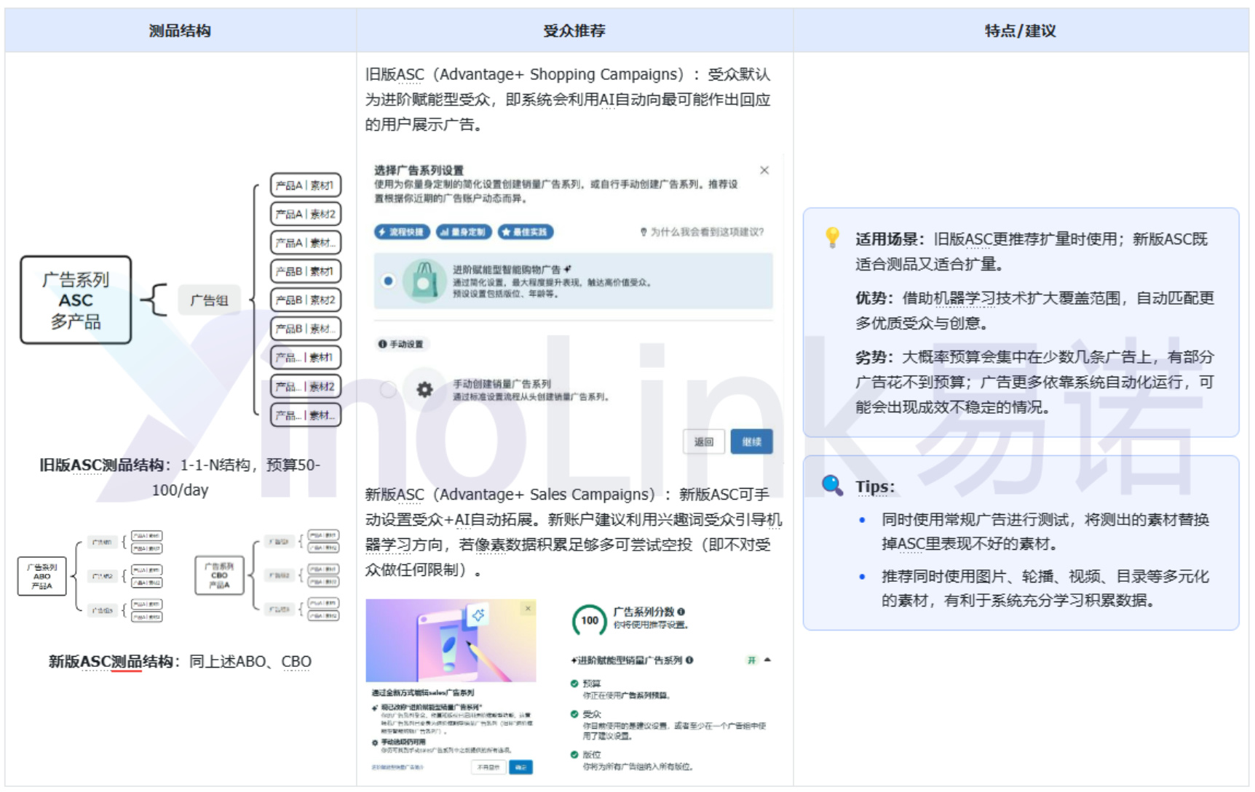Click the 广告系列分数 heading text
The width and height of the screenshot is (1255, 792).
click(644, 612)
